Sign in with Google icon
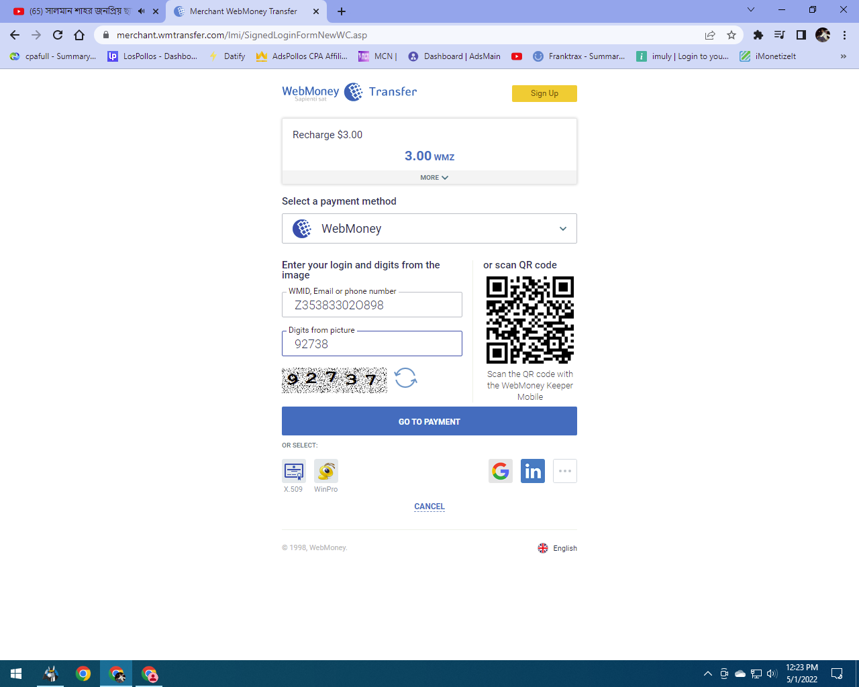Screen dimensions: 859x687 [501, 471]
